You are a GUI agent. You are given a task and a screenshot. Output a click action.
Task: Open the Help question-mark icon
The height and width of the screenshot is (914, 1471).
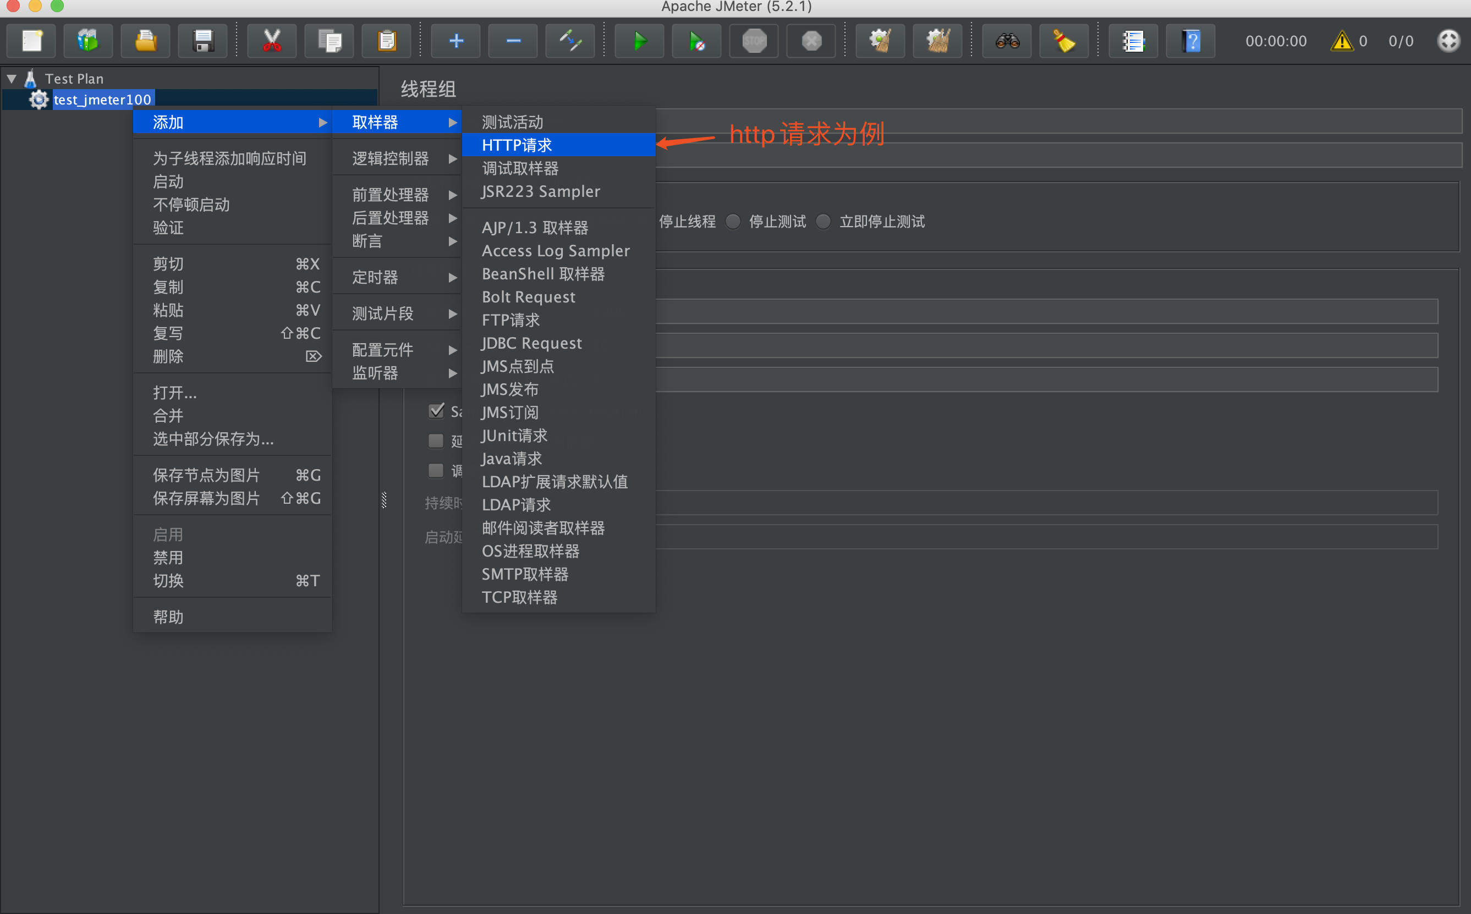tap(1191, 41)
